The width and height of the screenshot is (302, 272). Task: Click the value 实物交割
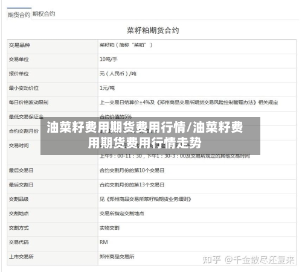click(x=109, y=228)
